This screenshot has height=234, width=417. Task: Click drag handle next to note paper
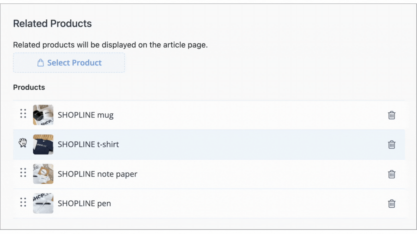[x=23, y=172]
